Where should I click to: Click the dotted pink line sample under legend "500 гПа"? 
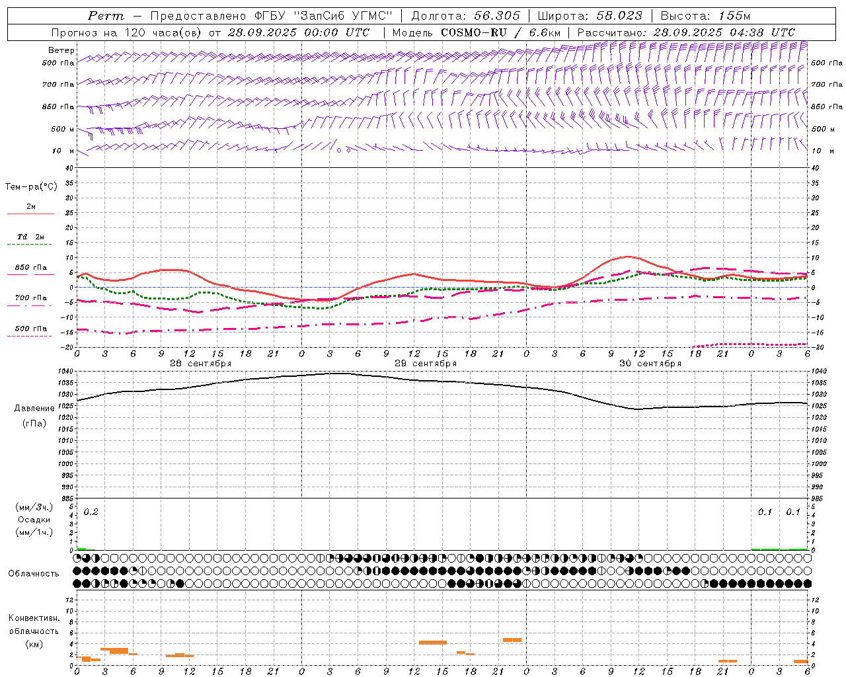point(30,337)
